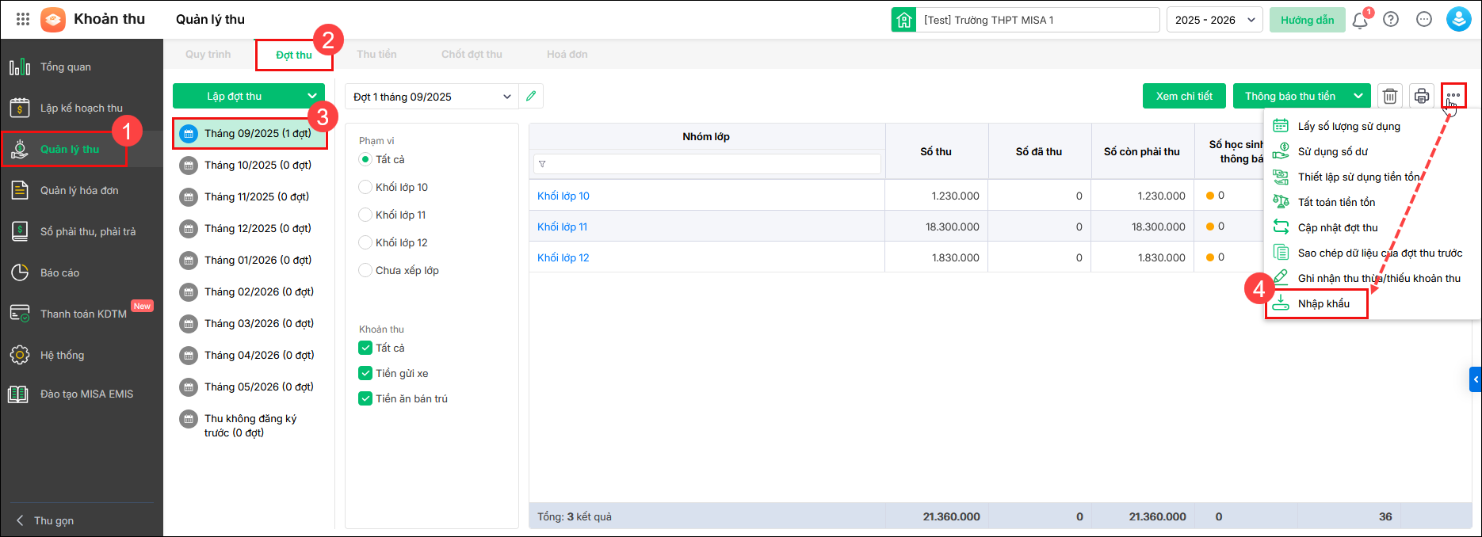Open the three-dots more options button

[x=1453, y=95]
